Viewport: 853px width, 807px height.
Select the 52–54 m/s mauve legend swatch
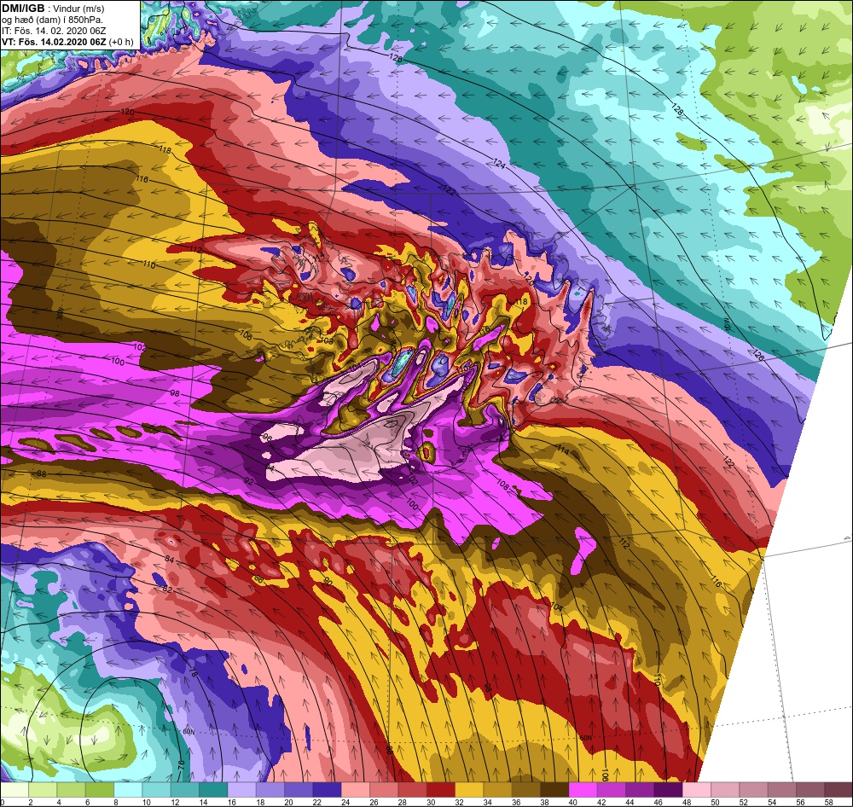(753, 790)
